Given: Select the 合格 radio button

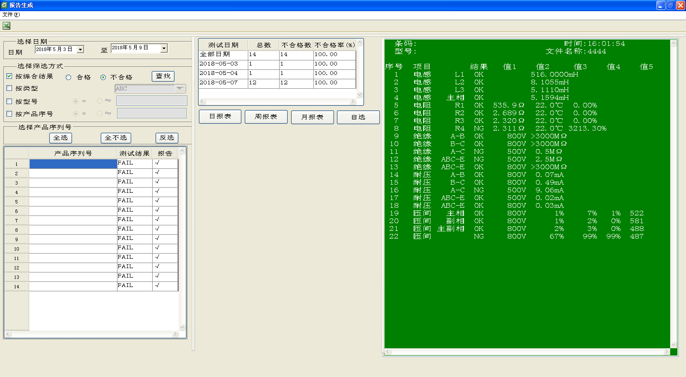Looking at the screenshot, I should click(68, 78).
